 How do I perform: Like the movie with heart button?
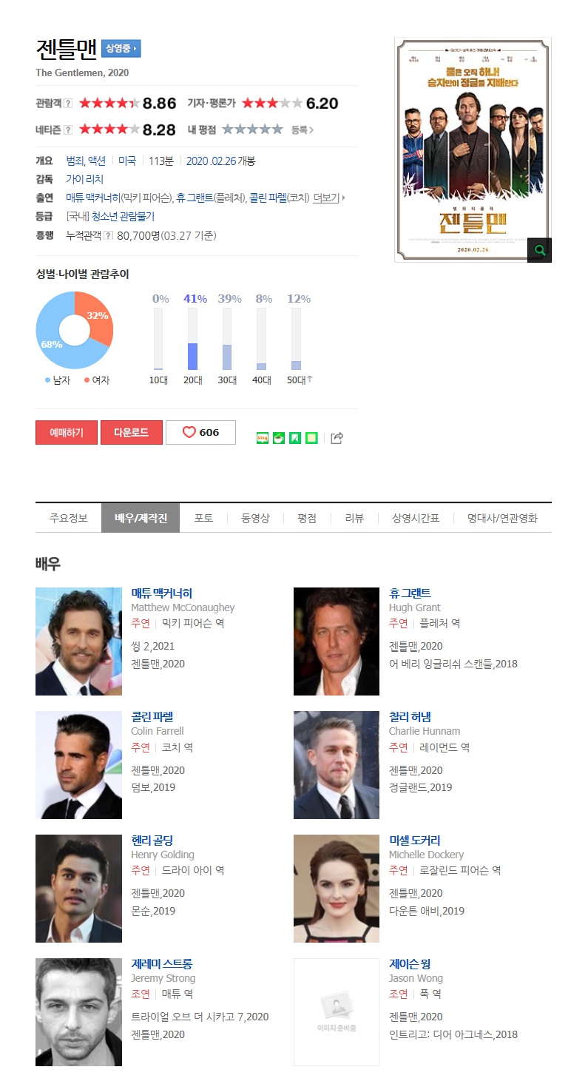point(200,432)
